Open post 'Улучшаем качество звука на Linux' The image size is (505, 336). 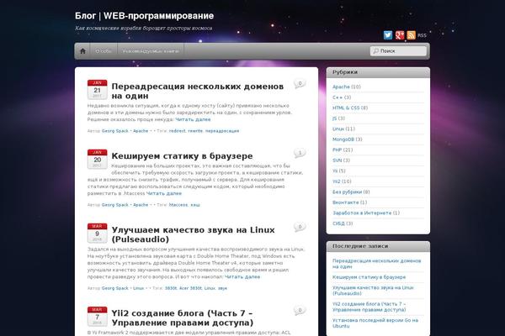pos(193,234)
